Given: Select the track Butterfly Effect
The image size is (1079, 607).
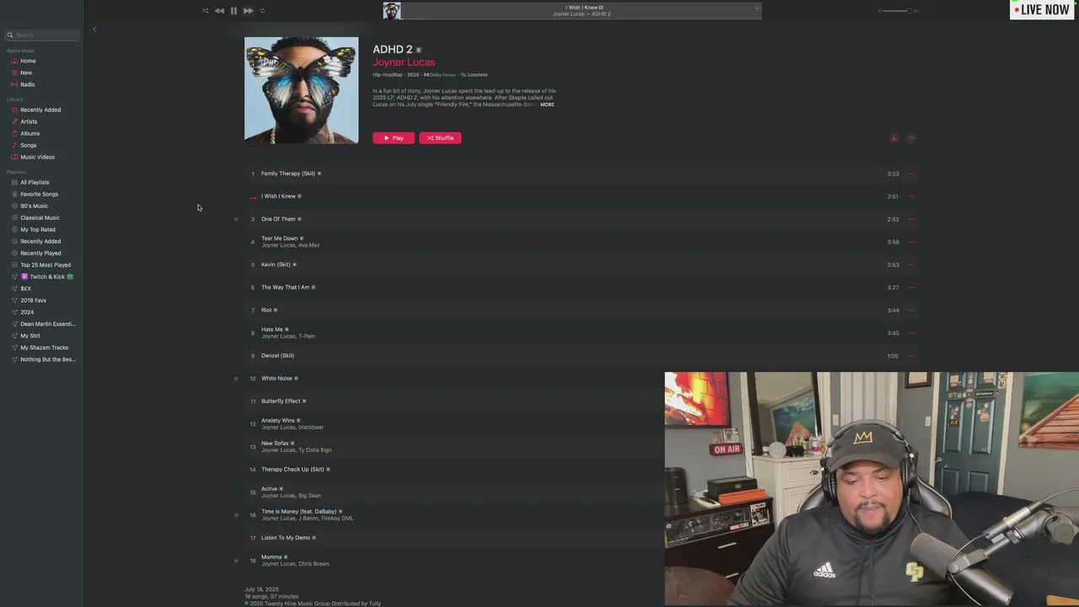Looking at the screenshot, I should pos(281,401).
